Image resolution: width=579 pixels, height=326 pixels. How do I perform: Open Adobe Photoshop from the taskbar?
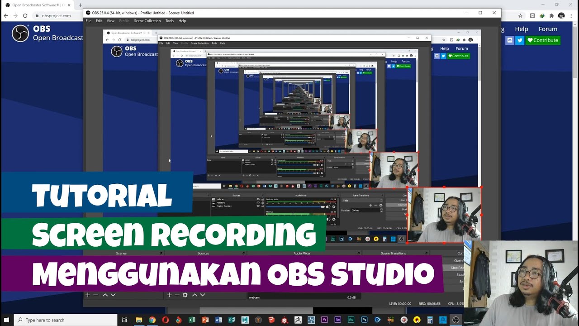364,320
